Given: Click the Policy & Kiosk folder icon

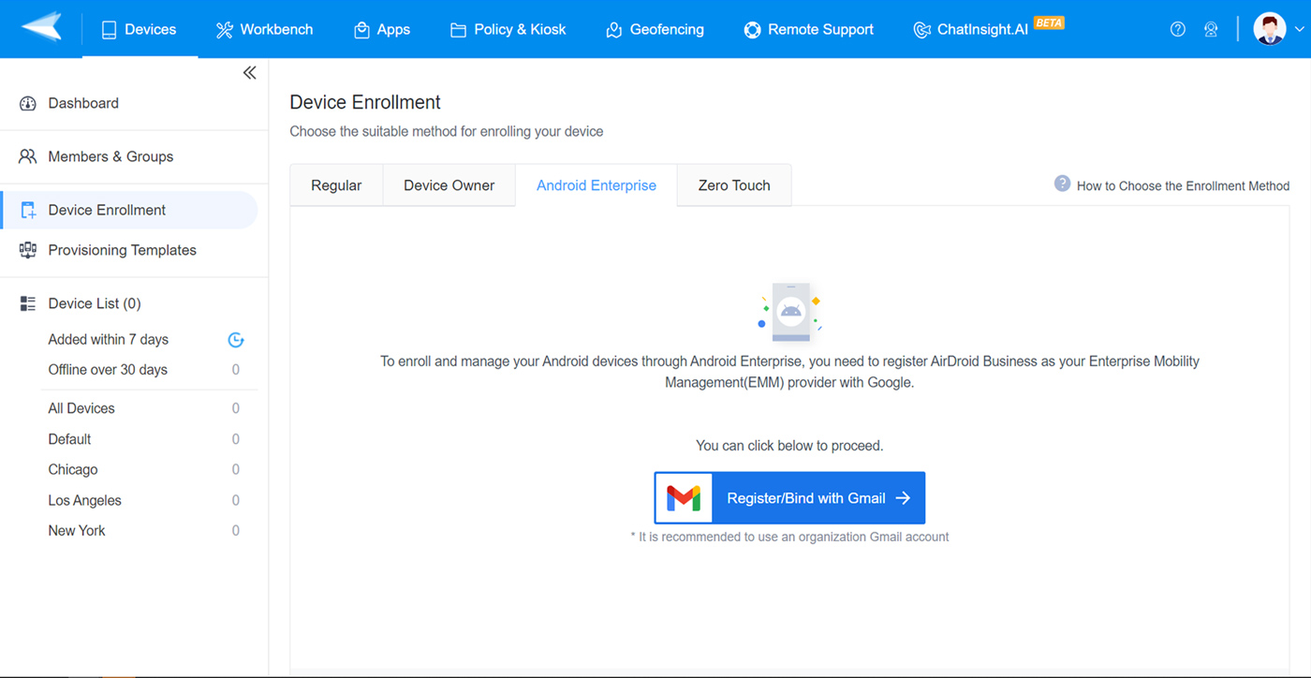Looking at the screenshot, I should click(x=458, y=30).
